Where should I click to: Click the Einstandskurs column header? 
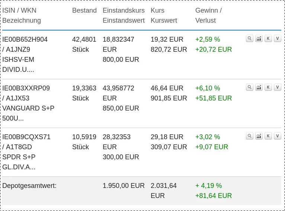click(x=124, y=10)
